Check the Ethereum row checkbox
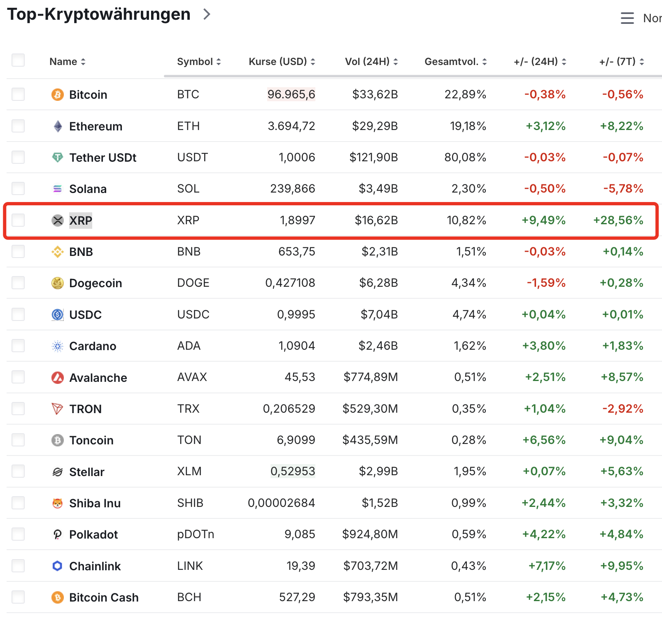This screenshot has width=662, height=618. [18, 126]
